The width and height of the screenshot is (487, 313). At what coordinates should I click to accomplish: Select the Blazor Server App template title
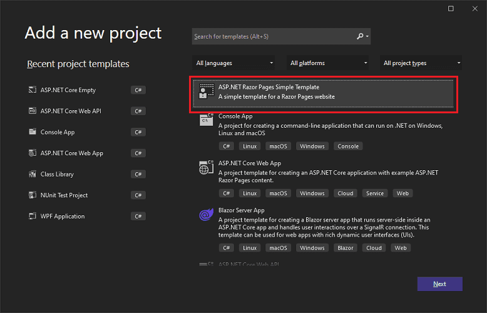242,210
